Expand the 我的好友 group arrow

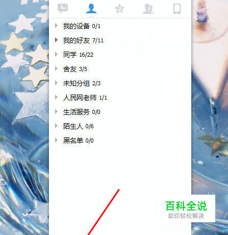tap(56, 40)
